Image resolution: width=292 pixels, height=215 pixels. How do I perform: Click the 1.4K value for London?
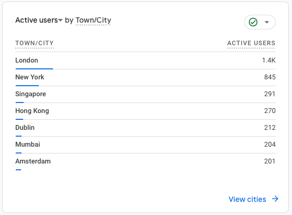pos(268,60)
